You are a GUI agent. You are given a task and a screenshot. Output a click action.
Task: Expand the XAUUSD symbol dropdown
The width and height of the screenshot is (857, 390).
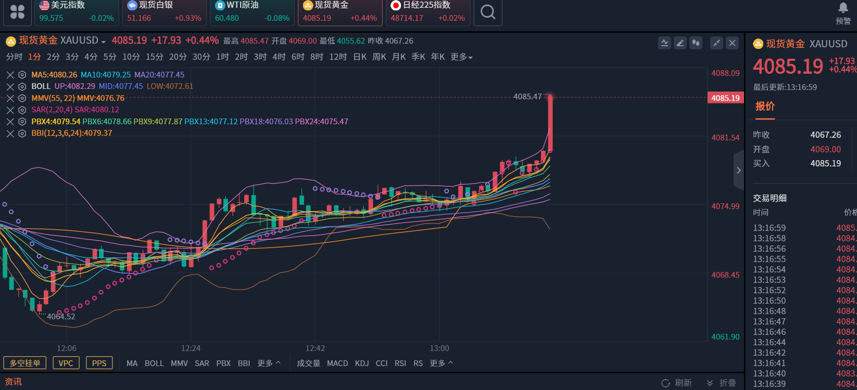tap(103, 42)
